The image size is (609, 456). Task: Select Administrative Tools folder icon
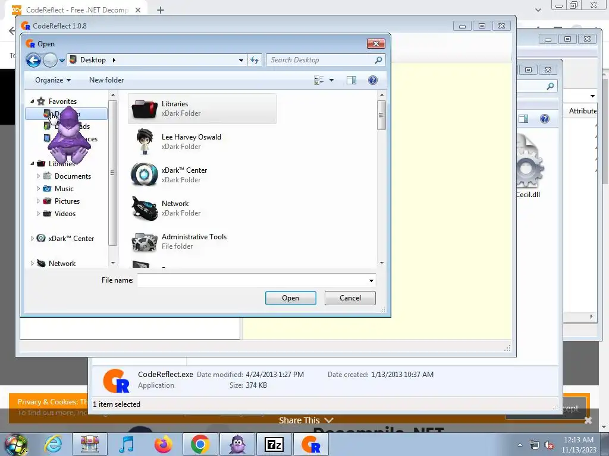145,242
